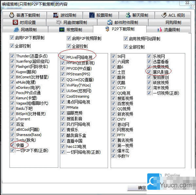Select 酷我音乐盒 list entry text
Image resolution: width=196 pixels, height=195 pixels.
pyautogui.click(x=76, y=135)
